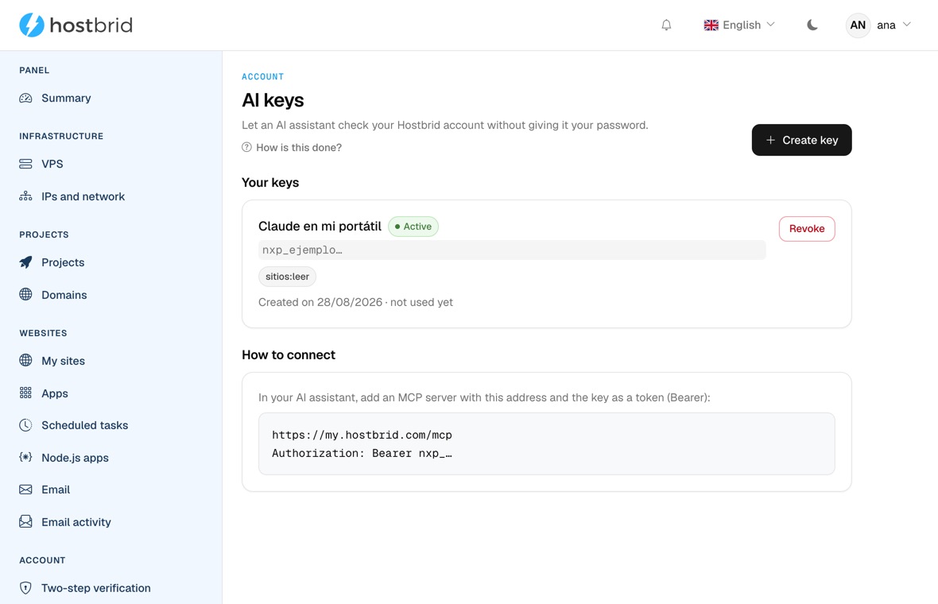The height and width of the screenshot is (604, 938).
Task: Click the Projects rocket icon
Action: click(x=25, y=262)
